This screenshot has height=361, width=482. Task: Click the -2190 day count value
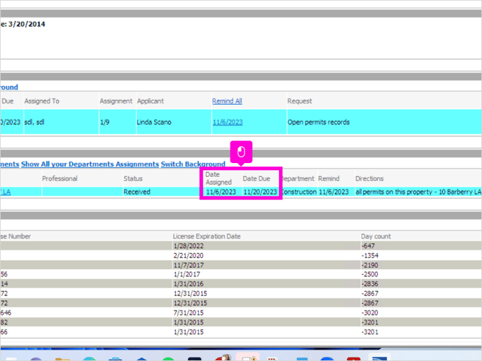coord(370,265)
